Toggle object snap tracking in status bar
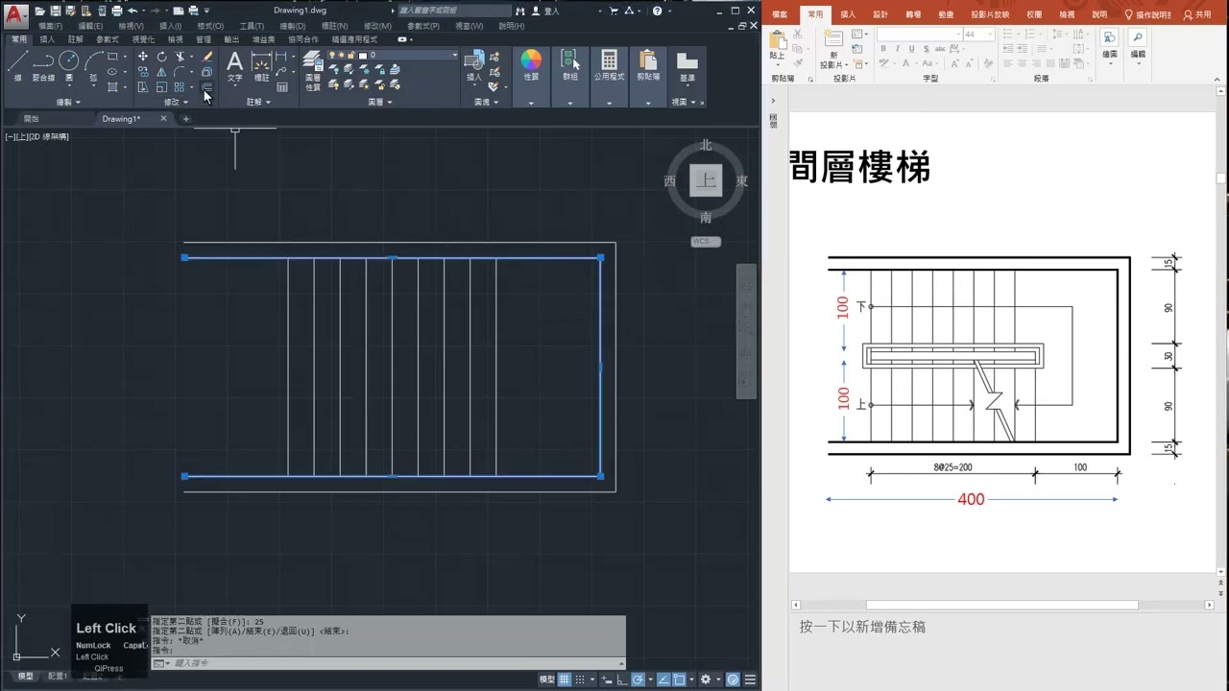Image resolution: width=1229 pixels, height=691 pixels. tap(663, 679)
